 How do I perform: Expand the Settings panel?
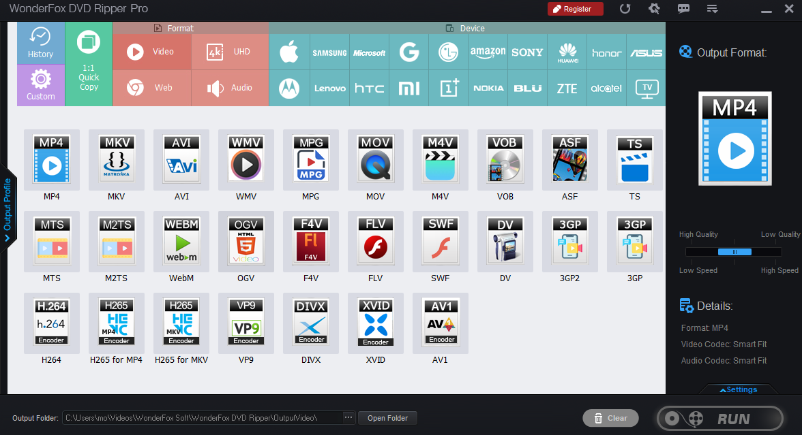tap(739, 389)
